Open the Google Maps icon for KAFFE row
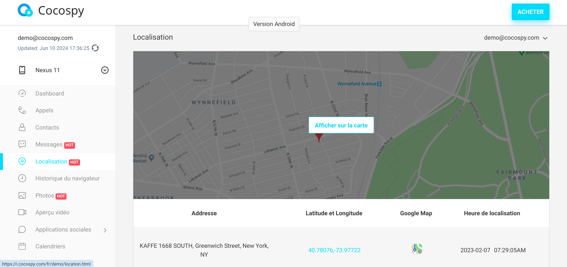This screenshot has height=267, width=567. (x=417, y=249)
